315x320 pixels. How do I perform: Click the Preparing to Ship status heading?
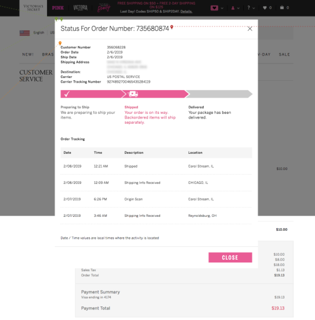click(x=75, y=107)
